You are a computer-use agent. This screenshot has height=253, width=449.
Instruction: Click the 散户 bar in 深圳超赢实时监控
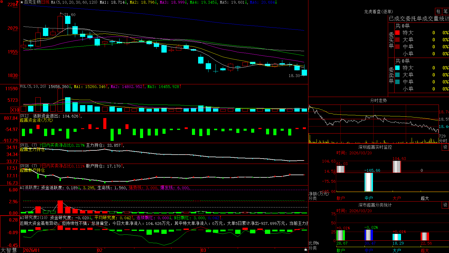[340, 169]
